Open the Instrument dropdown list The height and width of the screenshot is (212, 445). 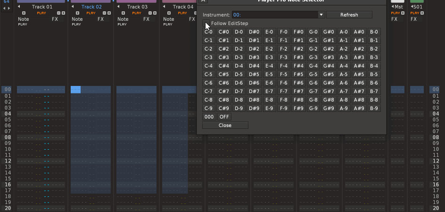(321, 15)
